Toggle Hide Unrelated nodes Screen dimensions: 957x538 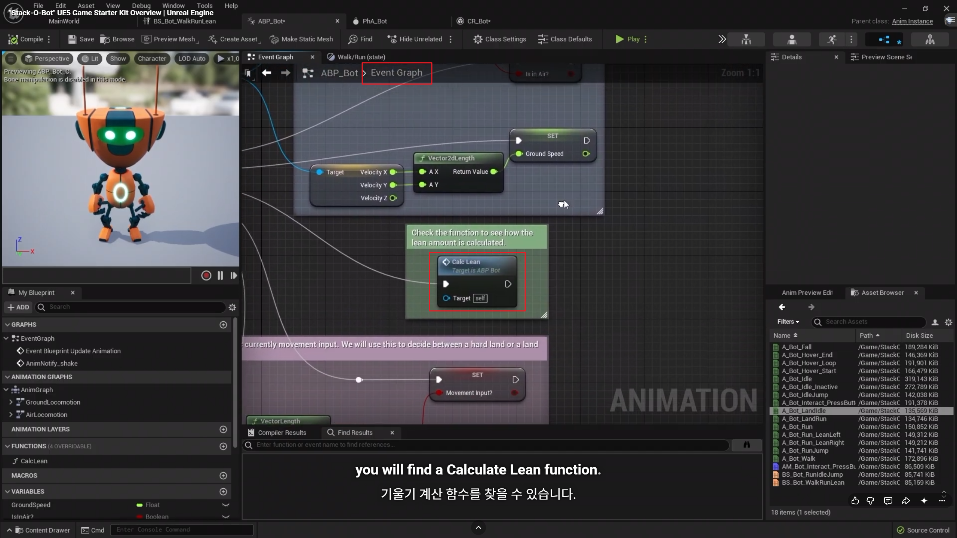(x=415, y=39)
